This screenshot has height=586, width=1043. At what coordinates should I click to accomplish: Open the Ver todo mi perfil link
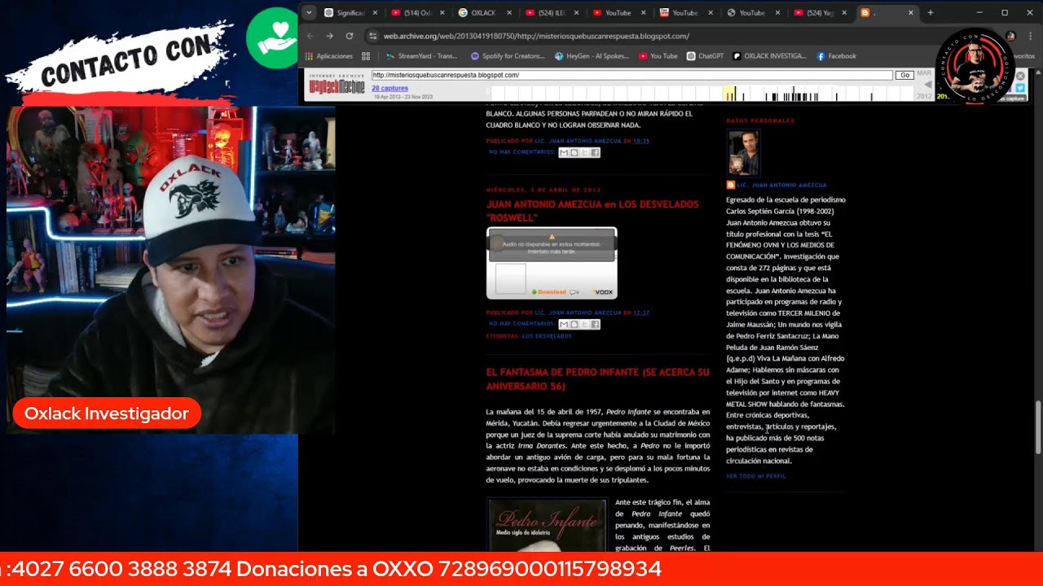(756, 476)
